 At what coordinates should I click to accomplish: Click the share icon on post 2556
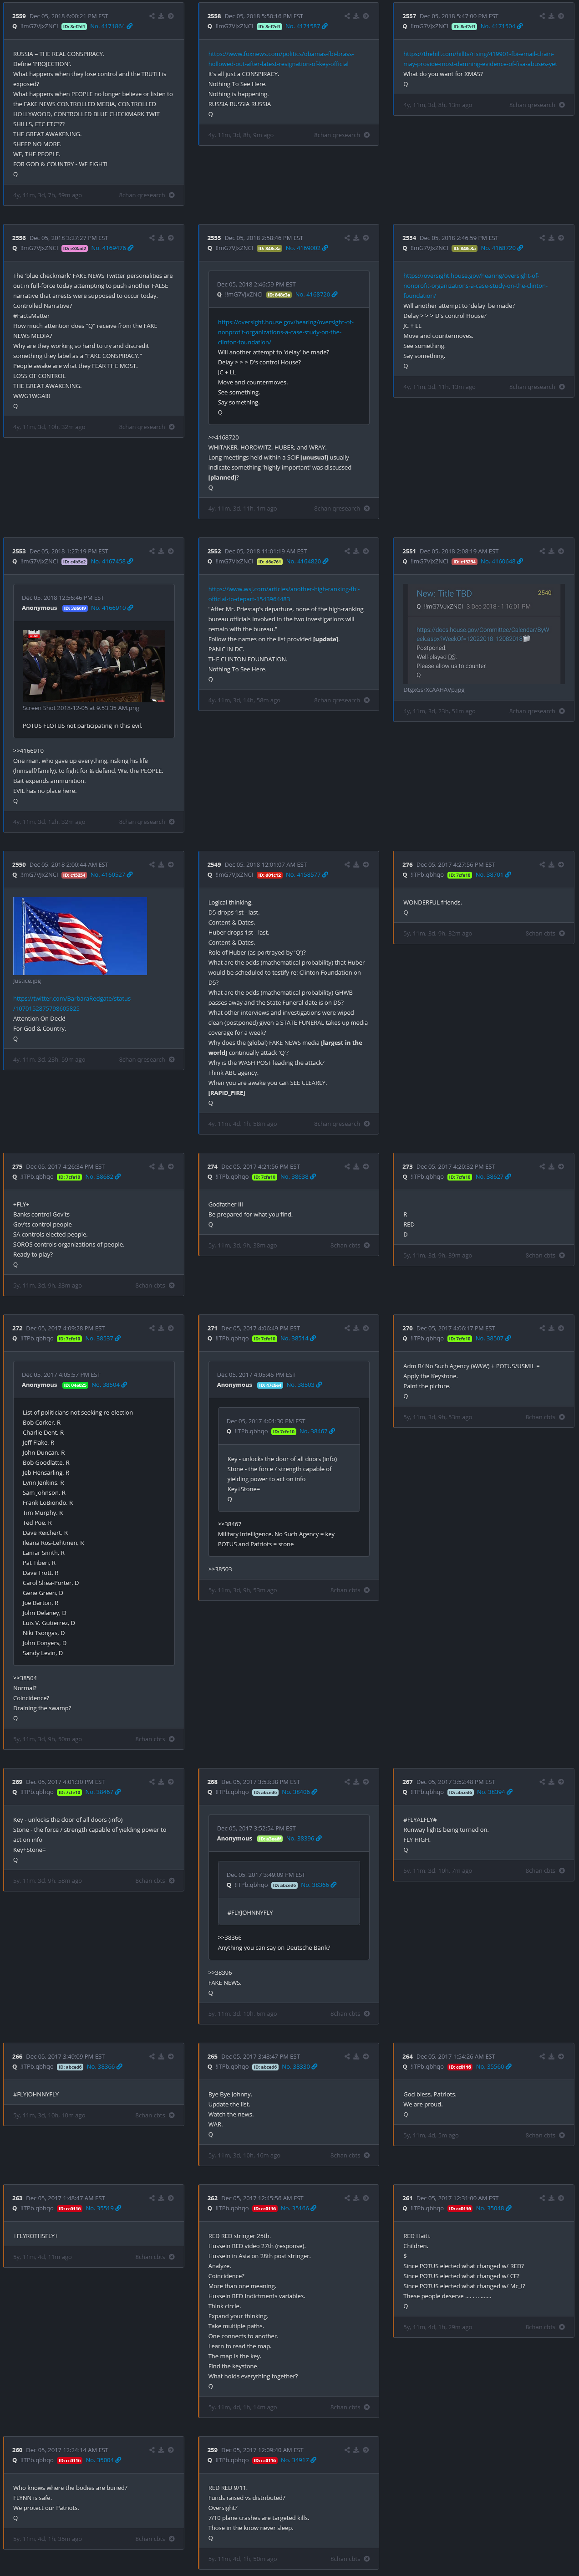click(151, 238)
